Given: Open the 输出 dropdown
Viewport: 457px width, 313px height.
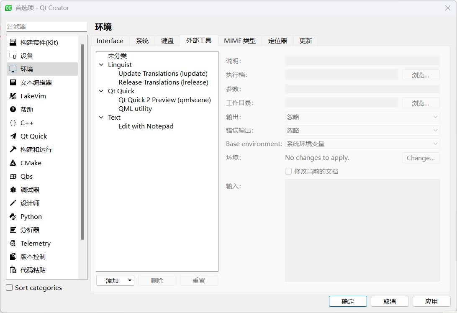Looking at the screenshot, I should [362, 117].
